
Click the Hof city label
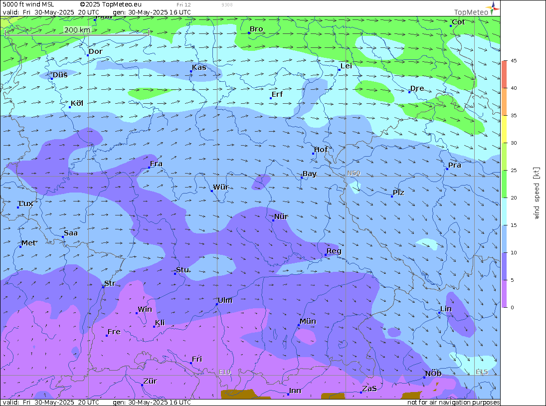coord(321,150)
